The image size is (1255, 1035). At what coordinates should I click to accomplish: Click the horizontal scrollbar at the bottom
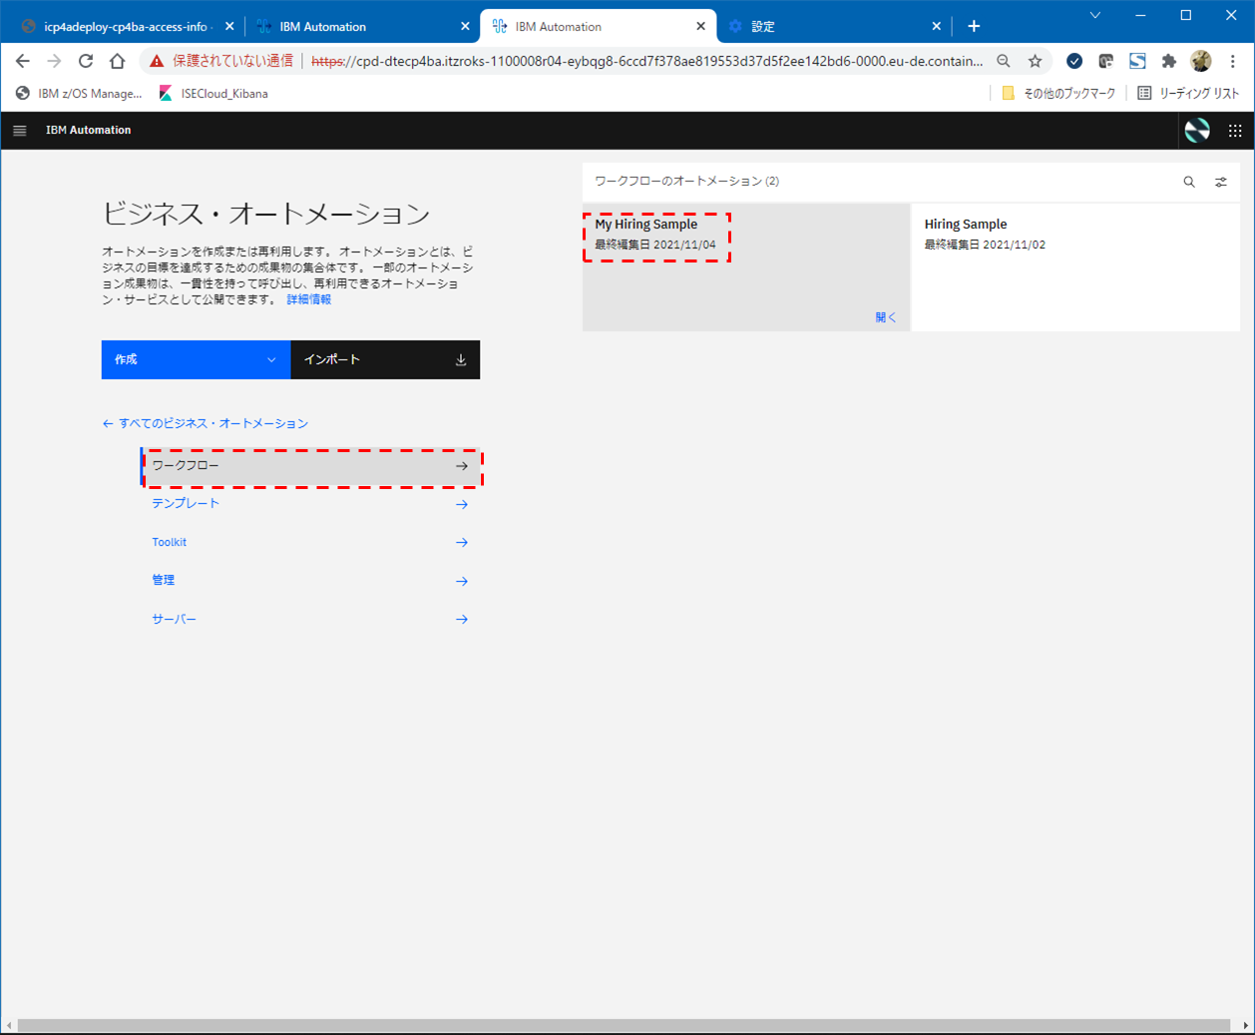pos(624,1026)
